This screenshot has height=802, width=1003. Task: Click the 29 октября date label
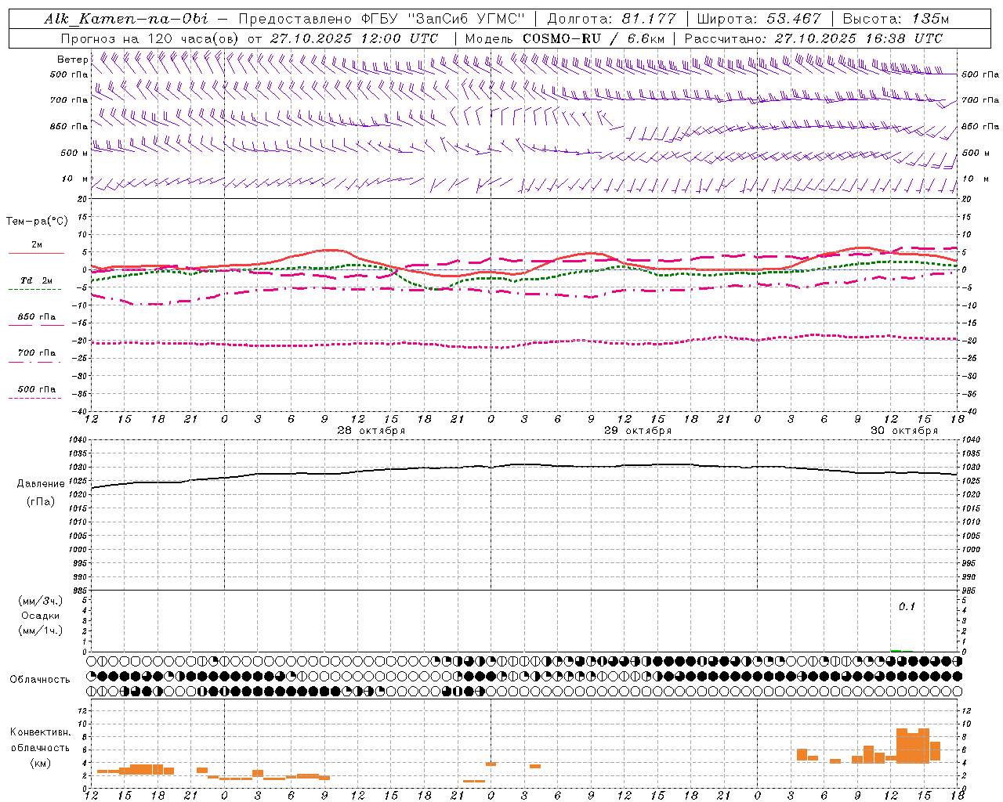coord(638,431)
